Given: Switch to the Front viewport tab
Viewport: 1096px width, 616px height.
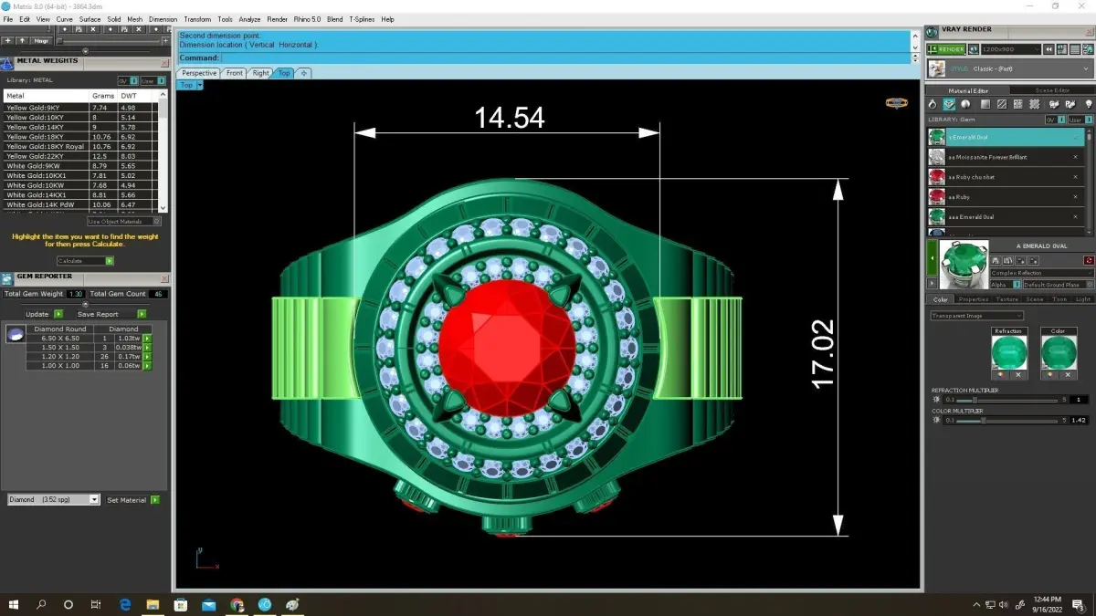Looking at the screenshot, I should [235, 73].
